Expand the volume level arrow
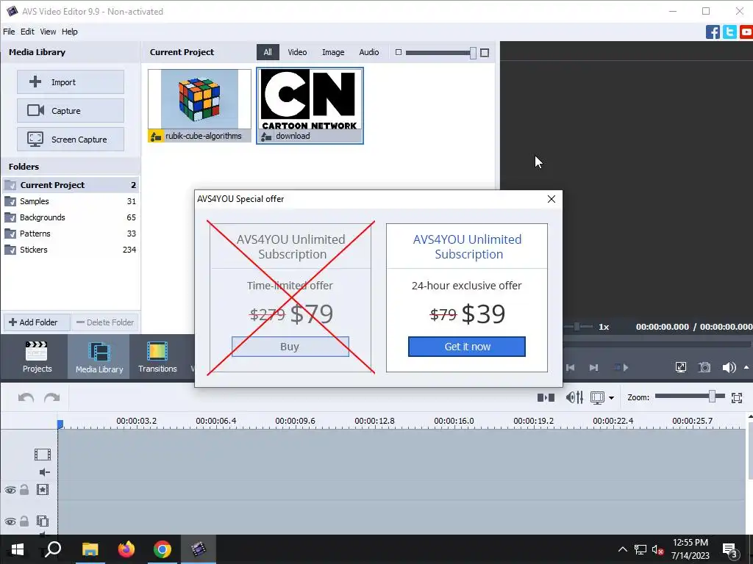 point(746,367)
